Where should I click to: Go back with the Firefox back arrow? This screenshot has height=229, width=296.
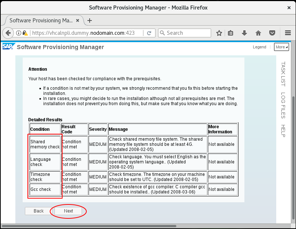tap(8, 33)
